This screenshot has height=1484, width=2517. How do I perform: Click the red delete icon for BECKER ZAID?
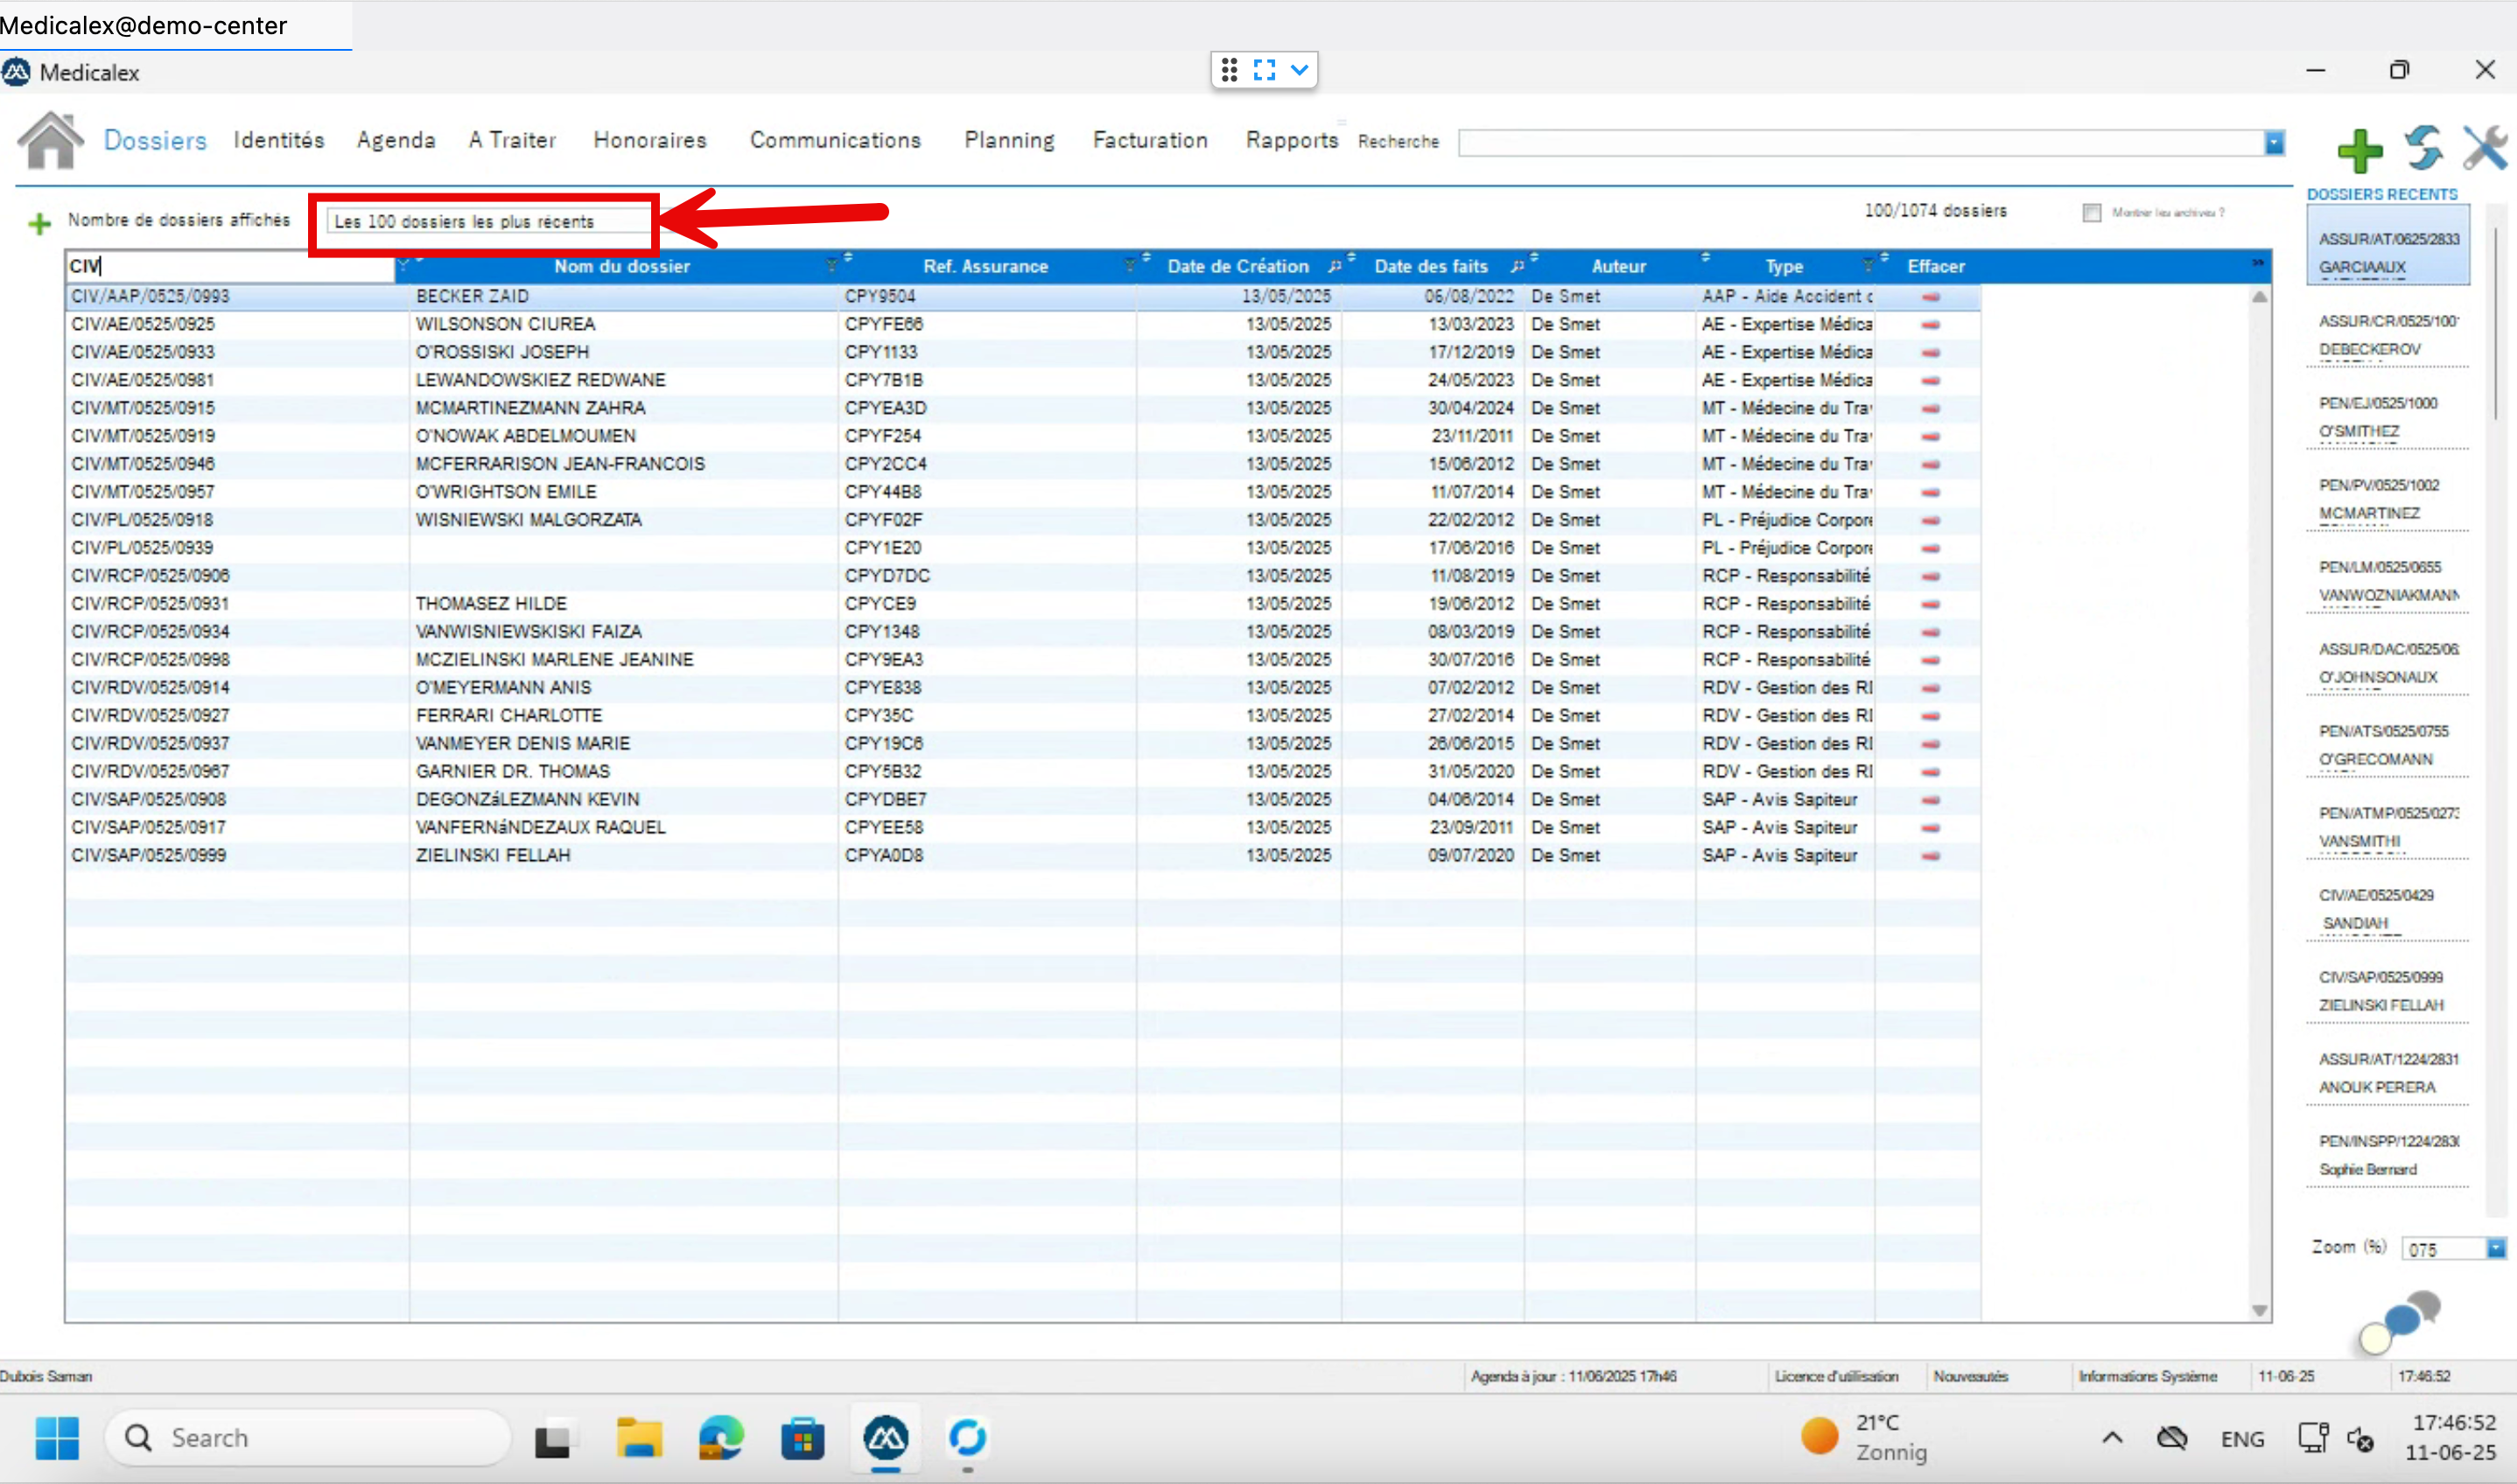tap(1930, 297)
